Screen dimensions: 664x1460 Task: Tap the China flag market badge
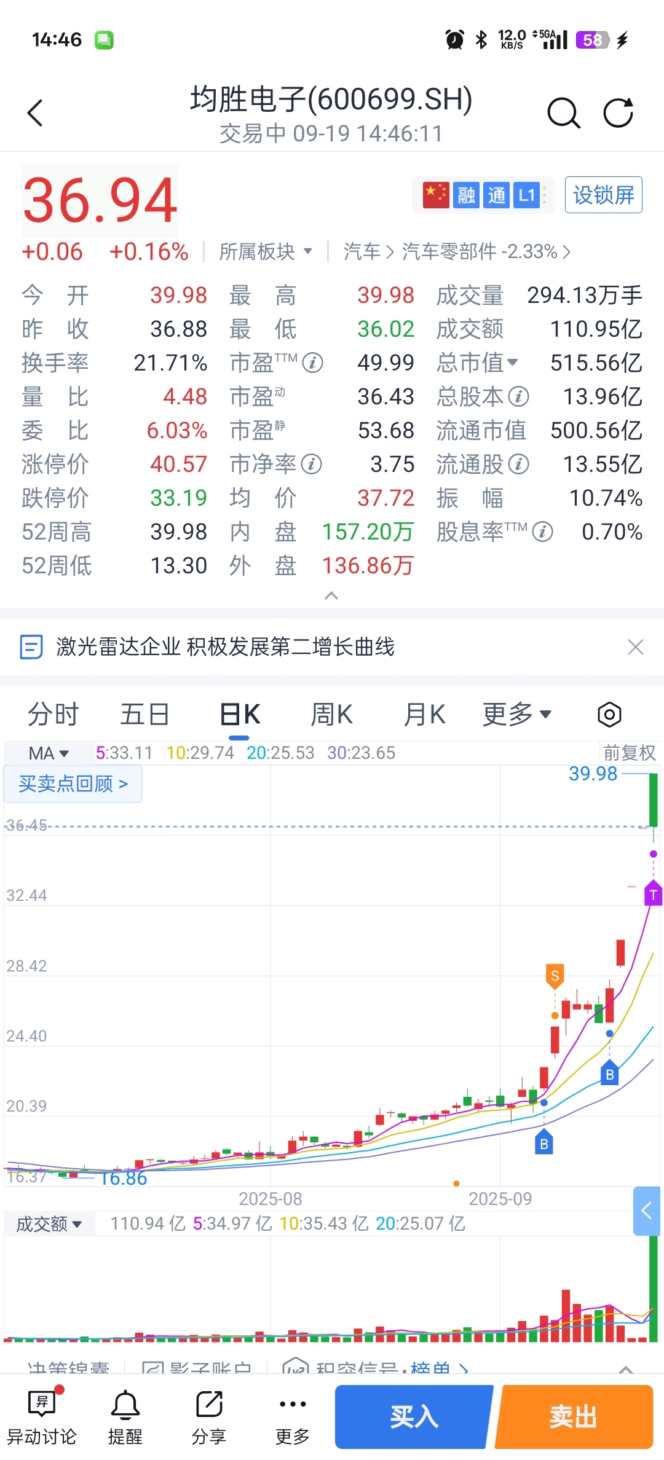pos(436,195)
